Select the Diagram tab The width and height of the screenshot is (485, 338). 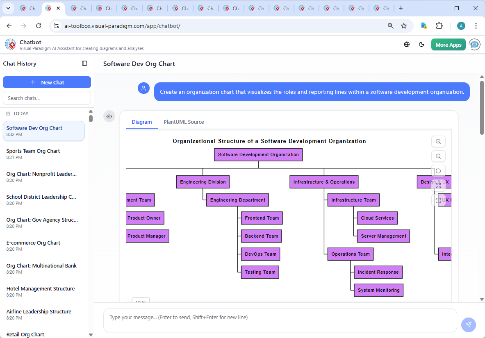coord(142,122)
